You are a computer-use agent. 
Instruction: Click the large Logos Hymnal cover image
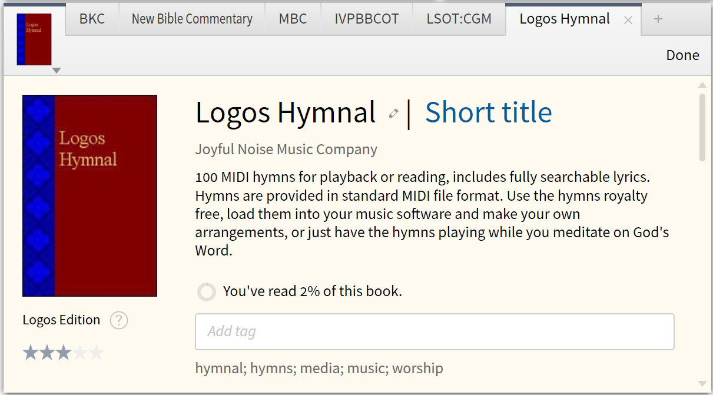pos(89,195)
